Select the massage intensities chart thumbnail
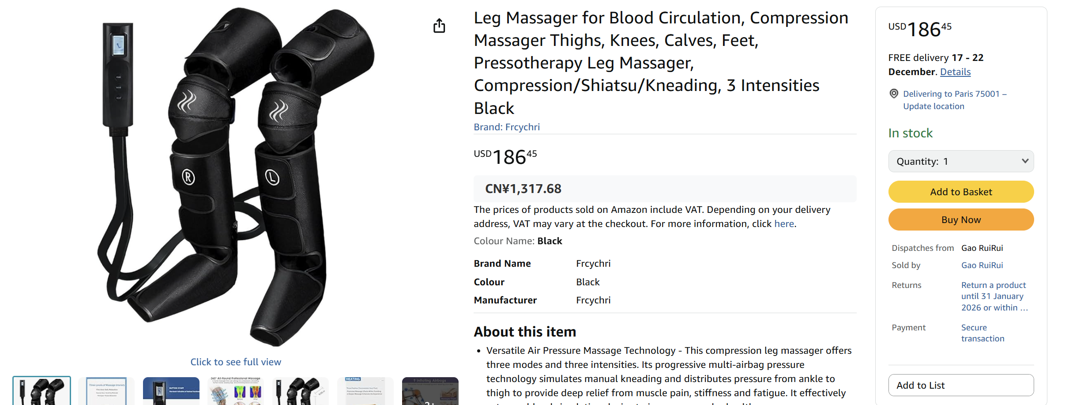The image size is (1069, 405). tap(106, 391)
